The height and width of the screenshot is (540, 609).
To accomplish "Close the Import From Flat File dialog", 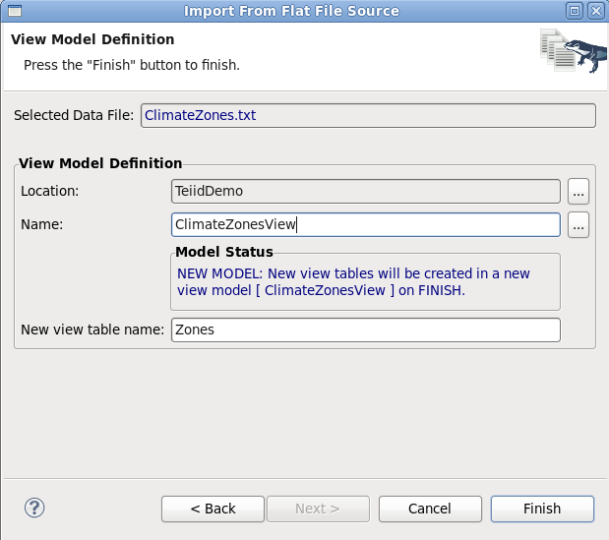I will coord(596,11).
